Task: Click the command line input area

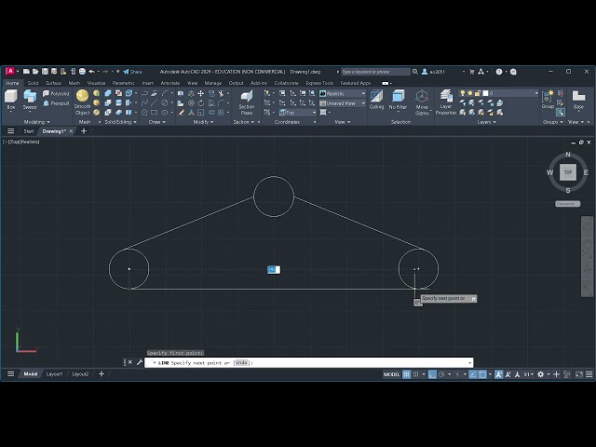Action: (x=308, y=362)
